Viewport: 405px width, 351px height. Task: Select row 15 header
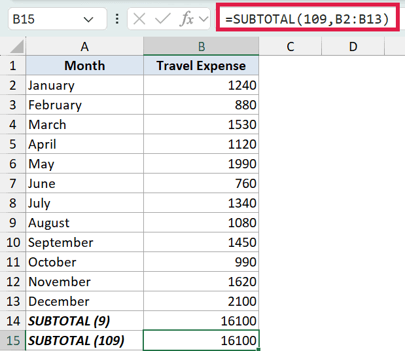(13, 341)
